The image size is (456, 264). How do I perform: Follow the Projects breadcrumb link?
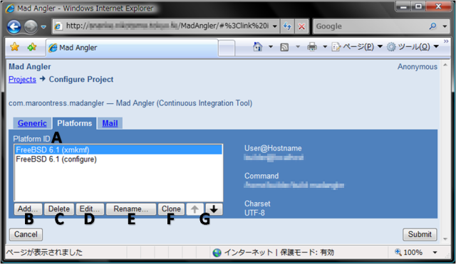coord(22,79)
